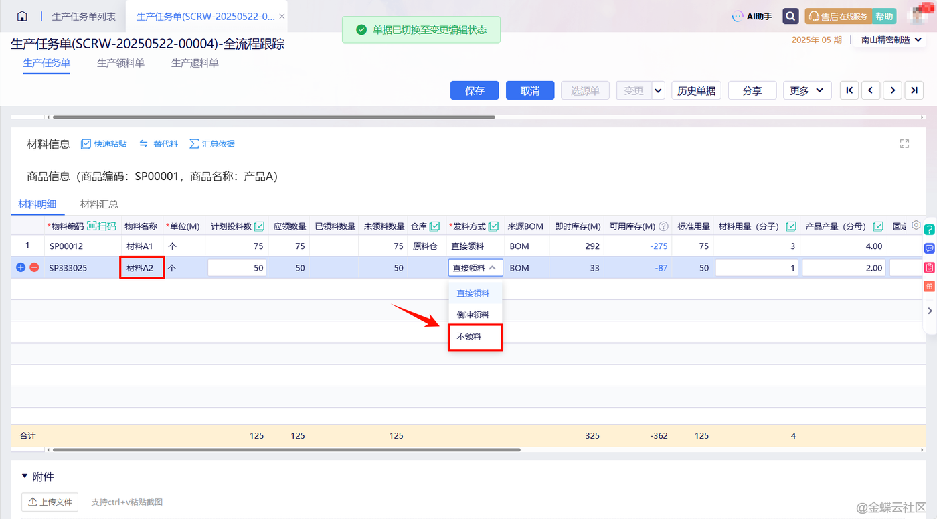This screenshot has width=937, height=519.
Task: Go to the next record
Action: [x=892, y=90]
